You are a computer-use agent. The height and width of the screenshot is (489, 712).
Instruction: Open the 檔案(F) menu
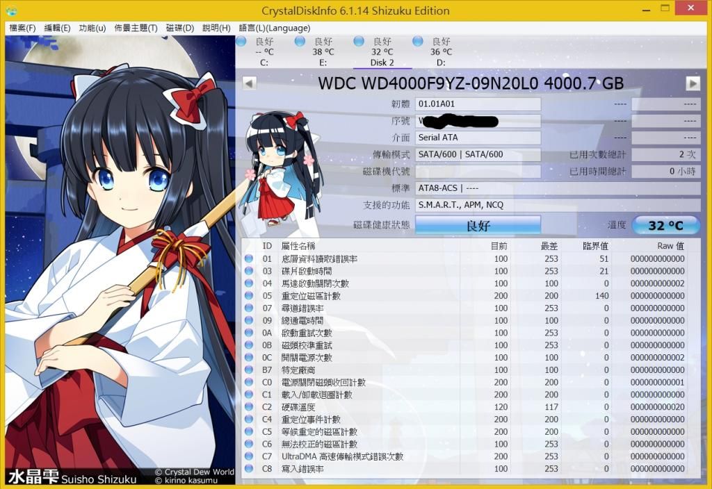[22, 28]
